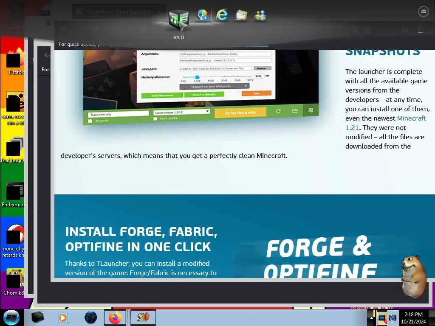Screen dimensions: 435x326
Task: Open Internet Explorer from the top dock
Action: tap(222, 15)
